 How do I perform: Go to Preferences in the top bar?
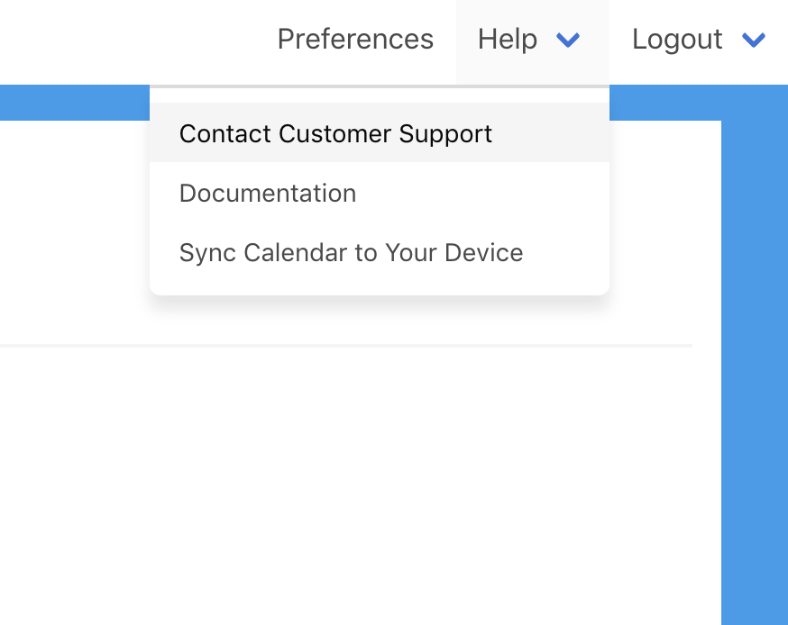click(x=355, y=40)
